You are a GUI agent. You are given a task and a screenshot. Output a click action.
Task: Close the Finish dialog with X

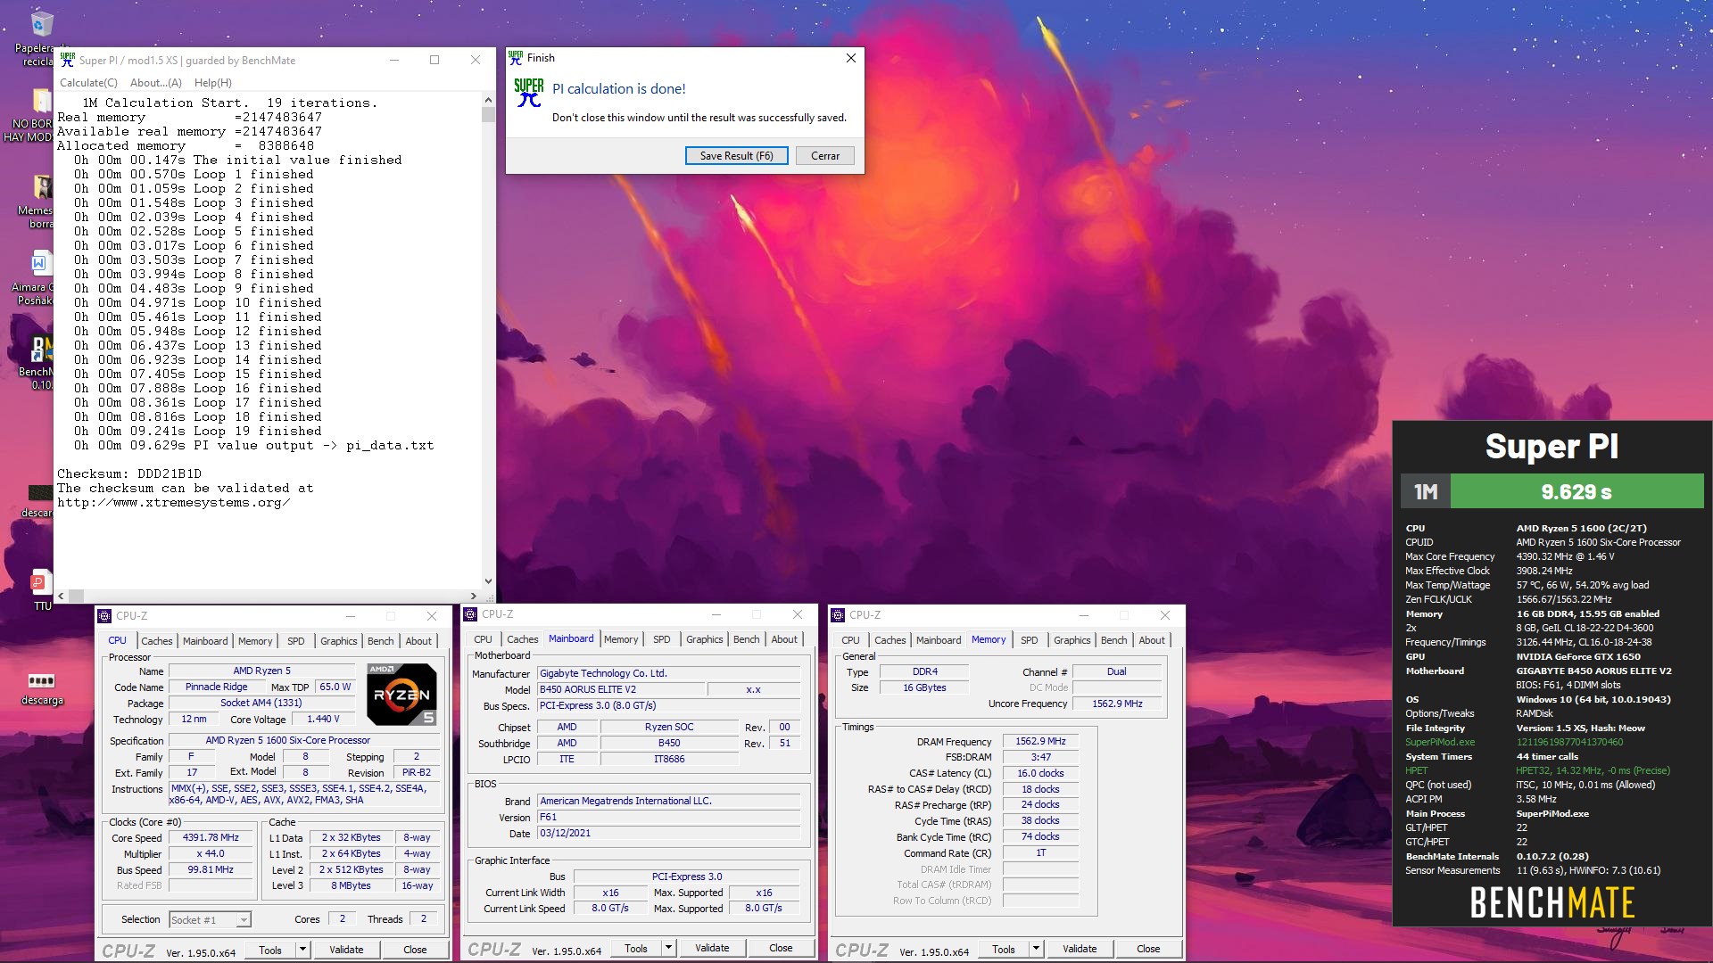point(850,58)
